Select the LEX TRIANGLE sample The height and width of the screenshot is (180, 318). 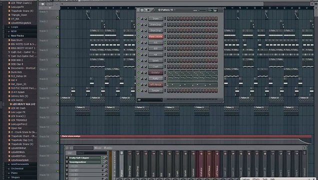19,120
